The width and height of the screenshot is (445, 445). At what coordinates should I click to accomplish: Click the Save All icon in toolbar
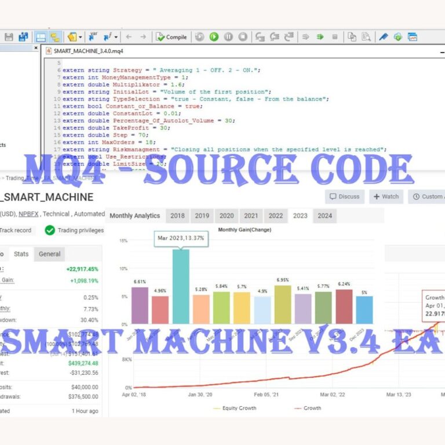23,37
